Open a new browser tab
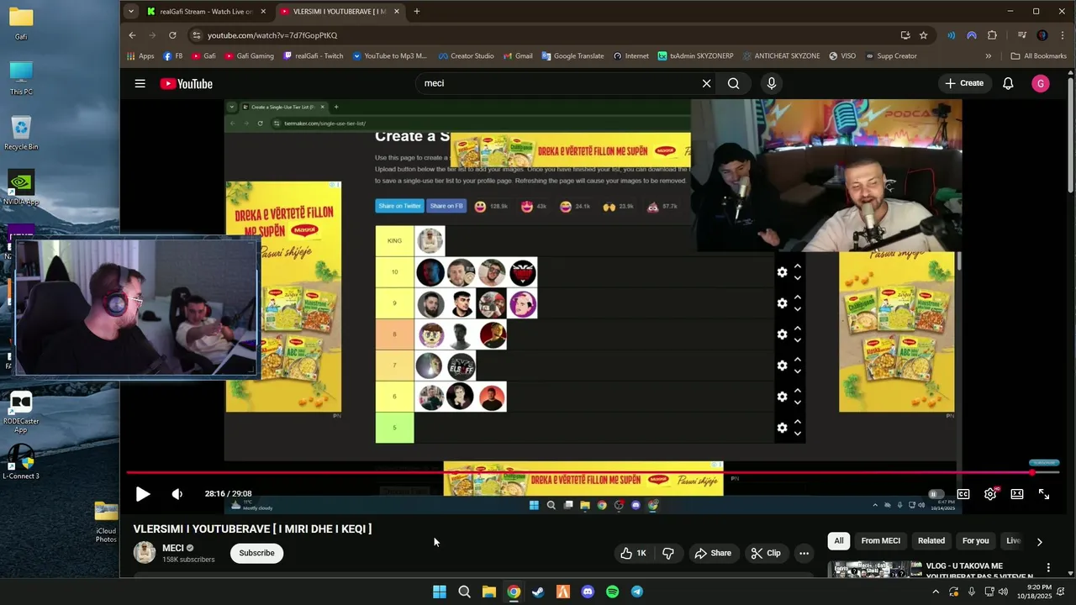Image resolution: width=1076 pixels, height=605 pixels. tap(417, 12)
